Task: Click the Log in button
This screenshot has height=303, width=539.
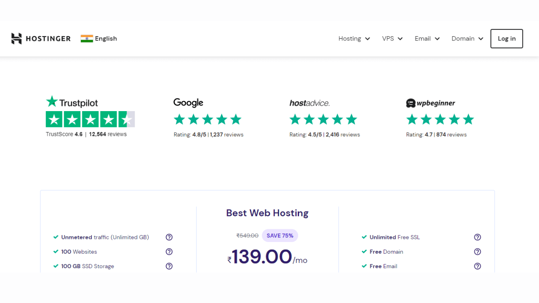Action: click(507, 38)
